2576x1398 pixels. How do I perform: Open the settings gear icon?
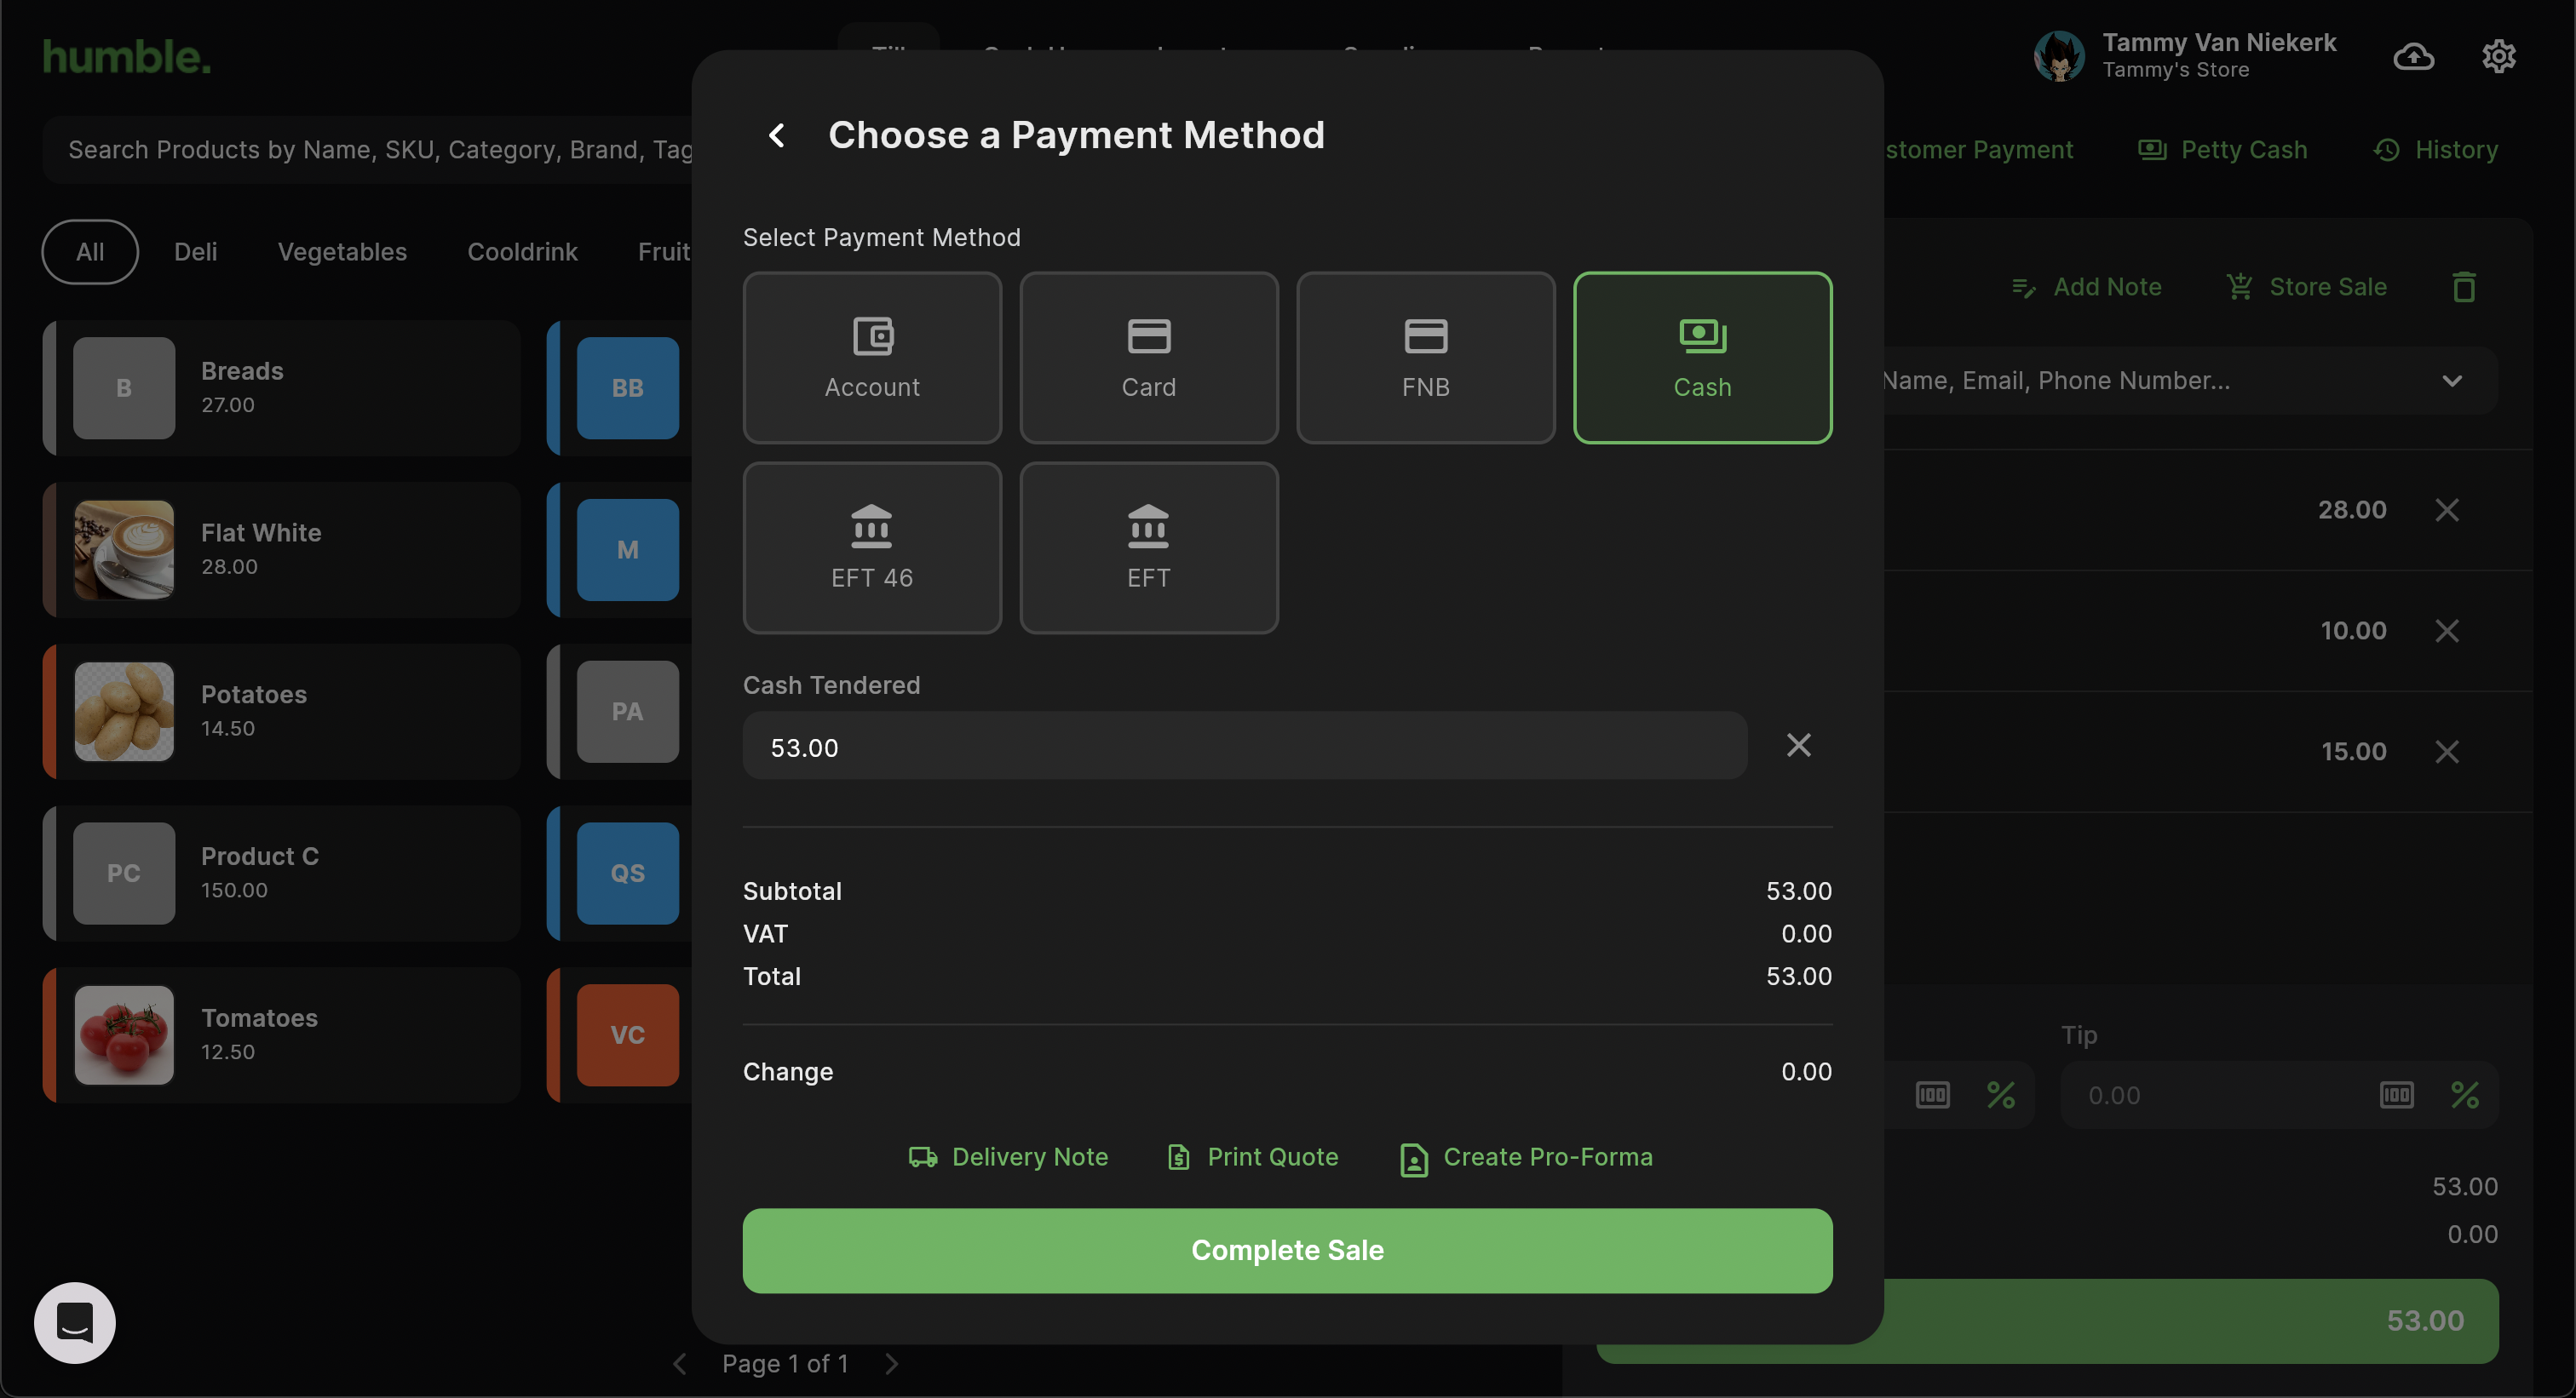(2498, 56)
